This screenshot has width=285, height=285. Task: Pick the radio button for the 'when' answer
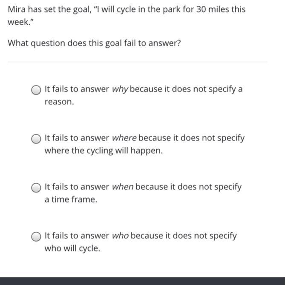[37, 188]
